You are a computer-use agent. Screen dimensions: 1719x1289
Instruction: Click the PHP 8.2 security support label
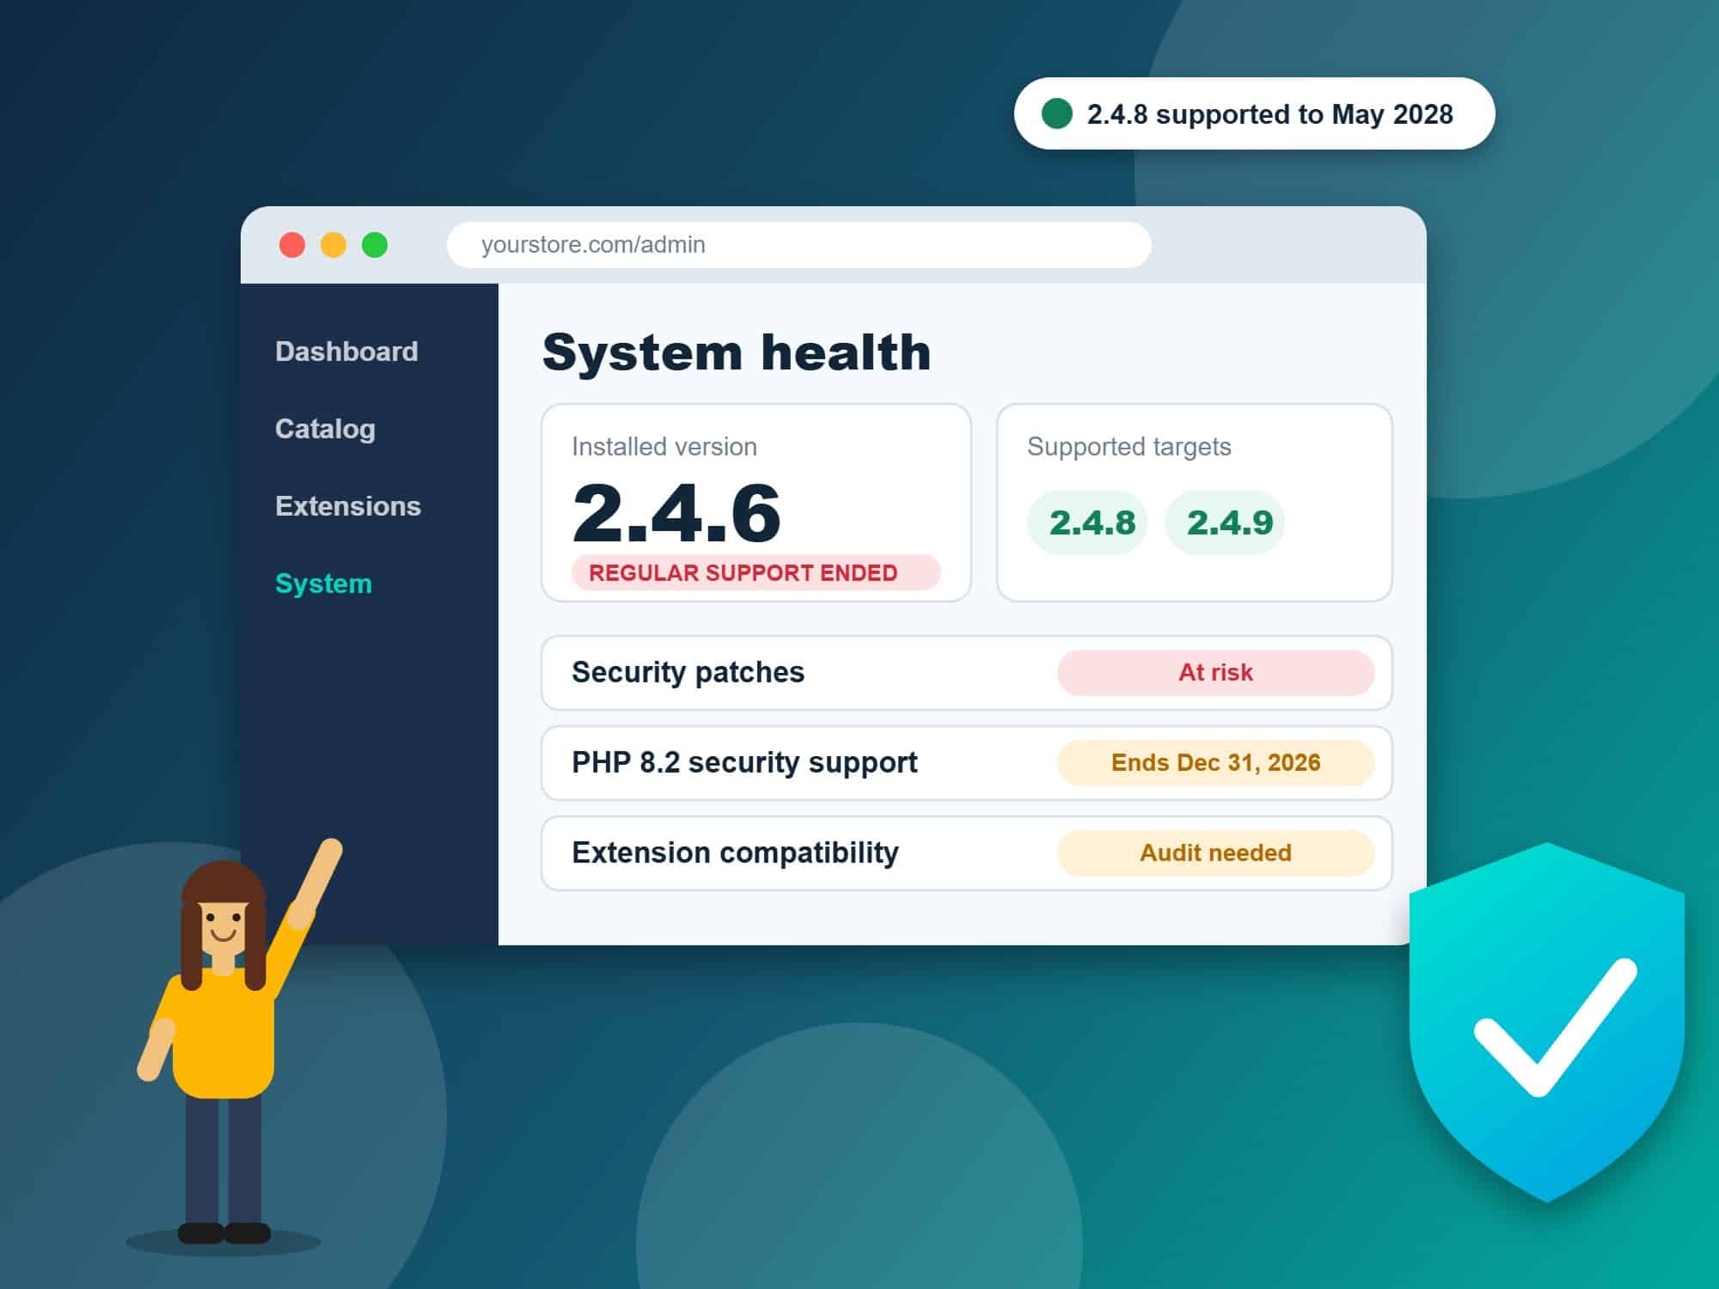tap(744, 762)
